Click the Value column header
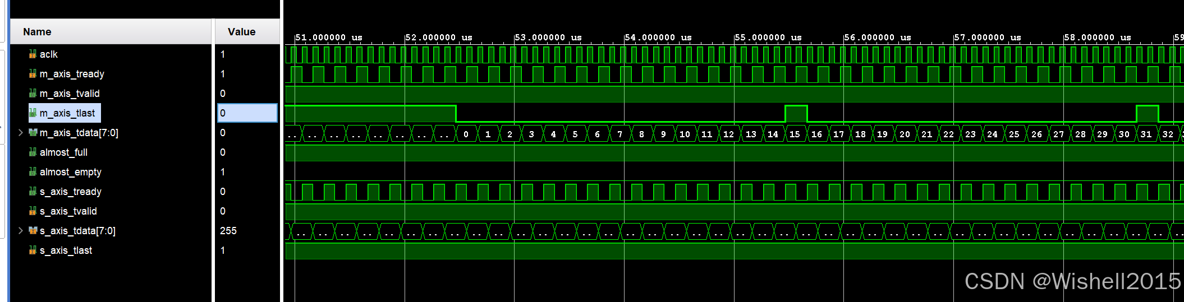 tap(247, 32)
